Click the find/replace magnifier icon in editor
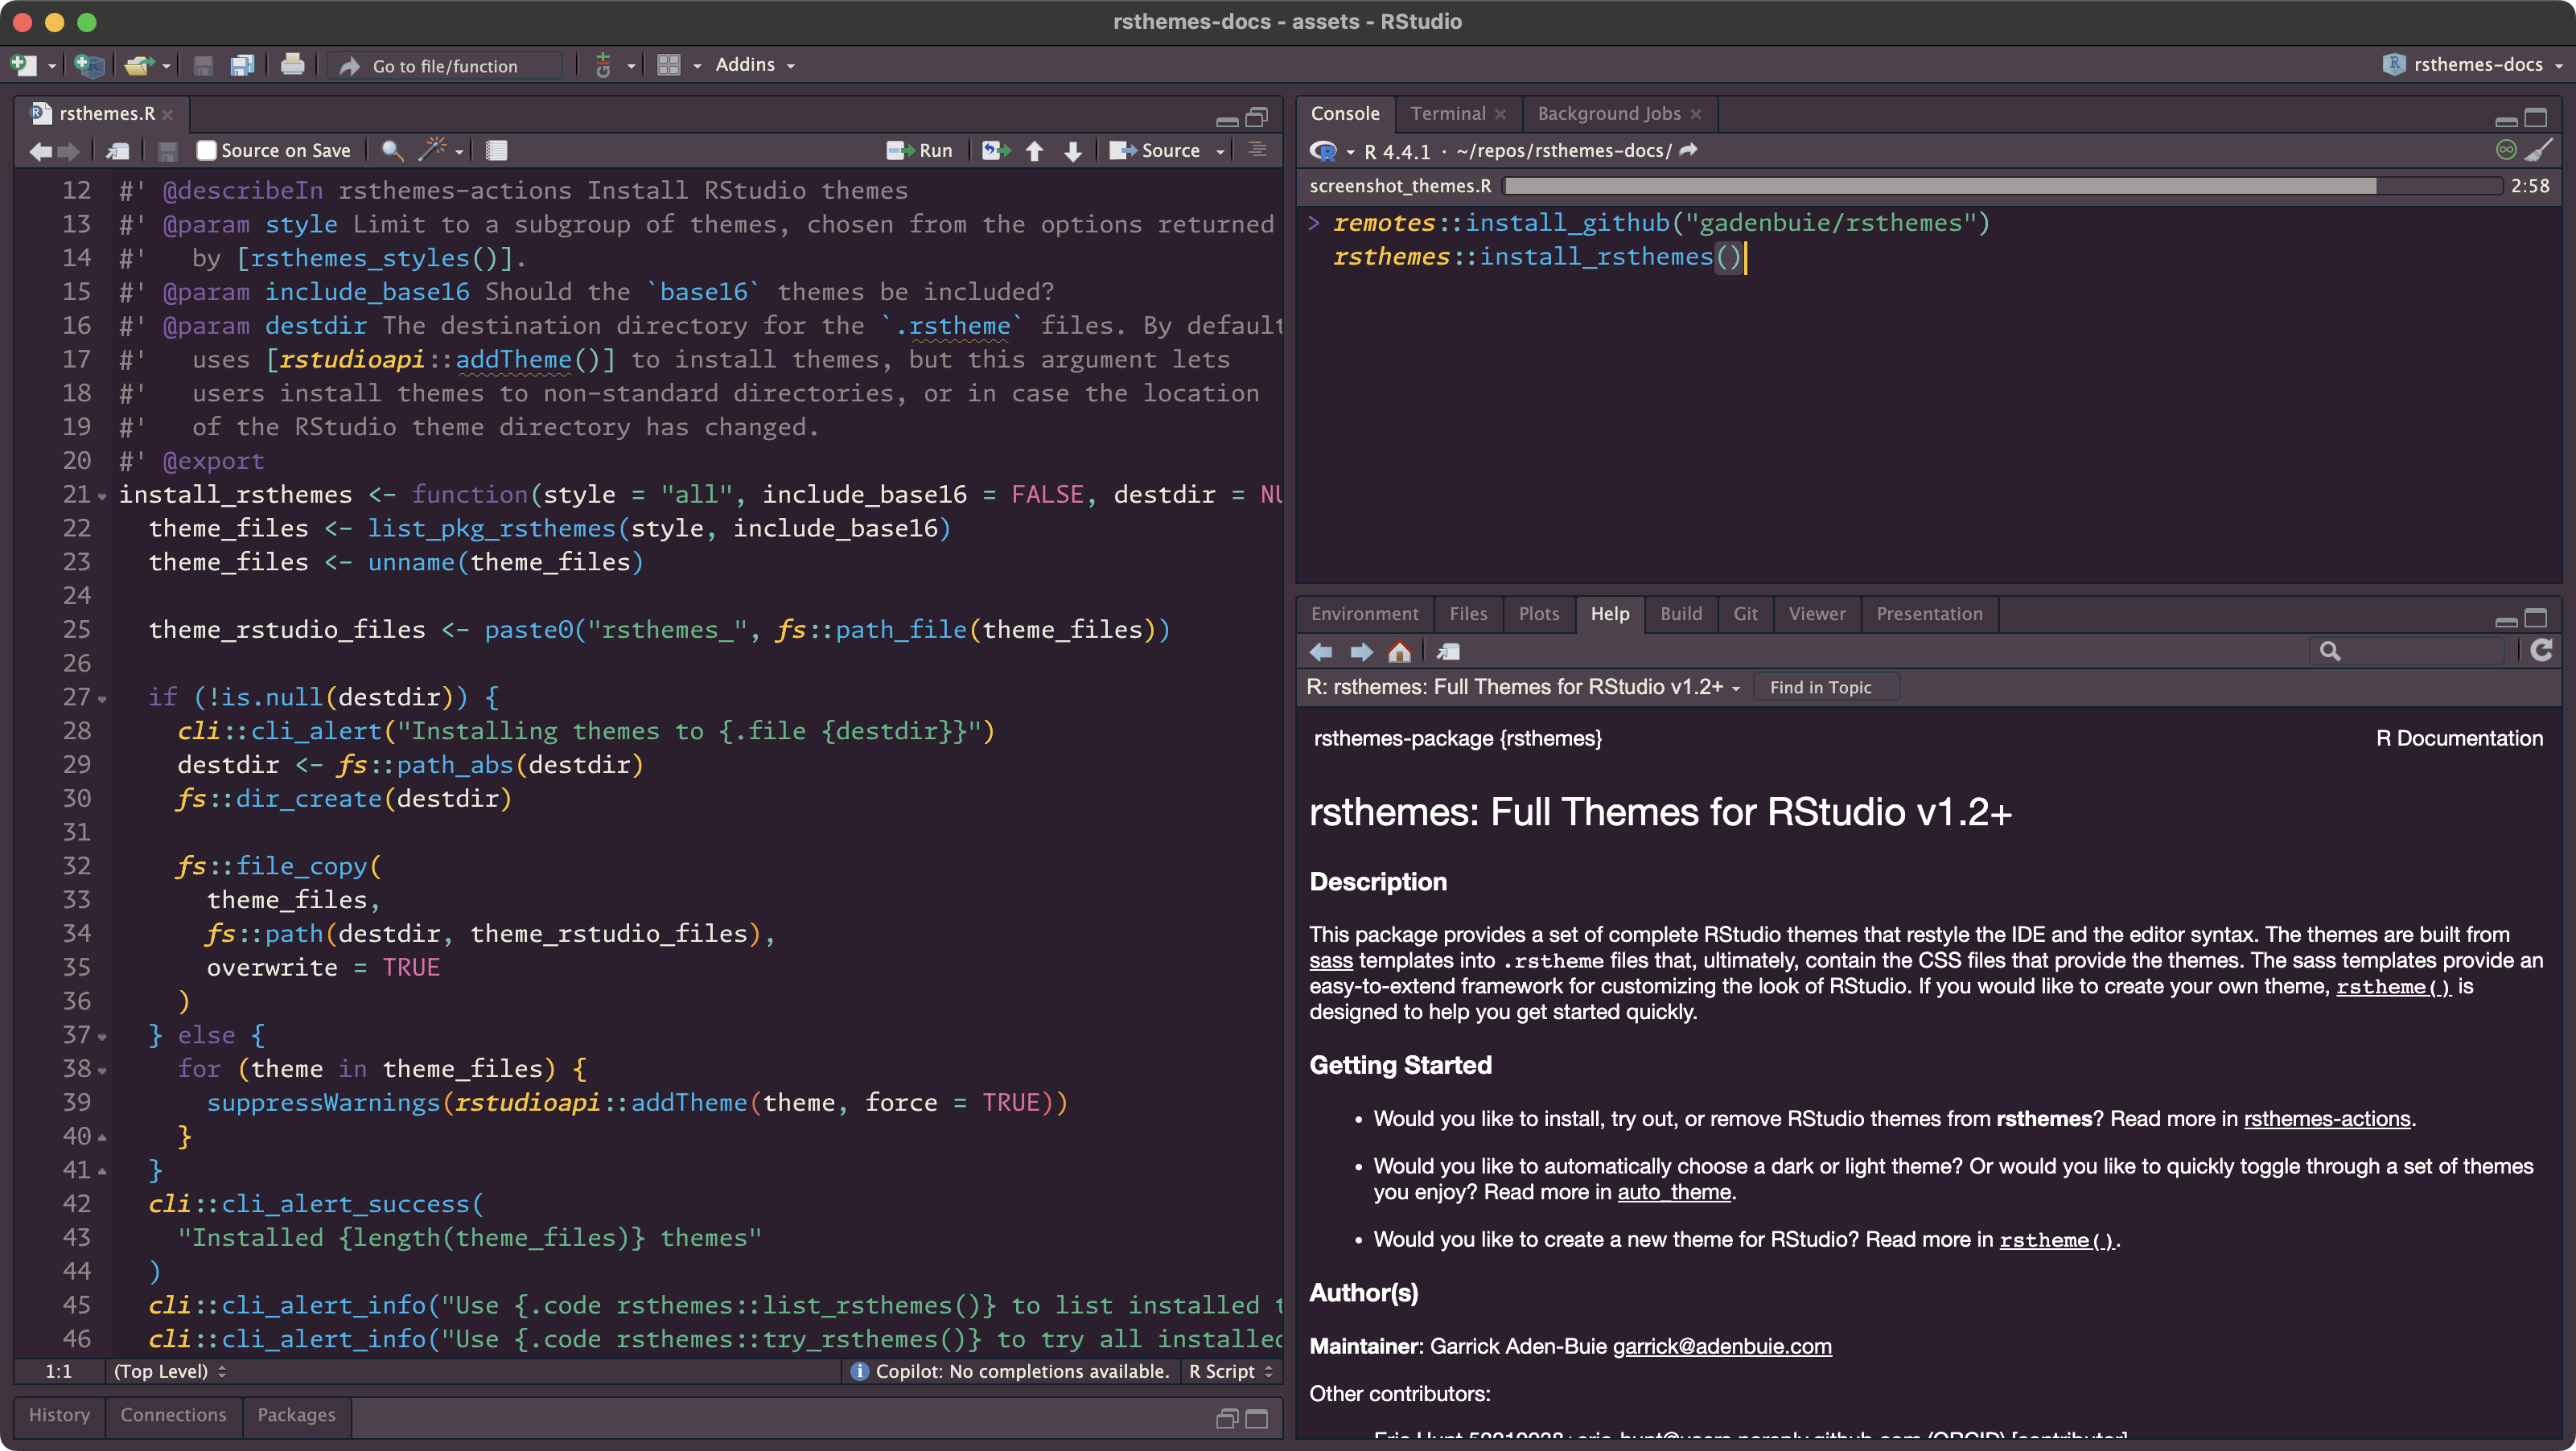This screenshot has width=2576, height=1451. (392, 150)
